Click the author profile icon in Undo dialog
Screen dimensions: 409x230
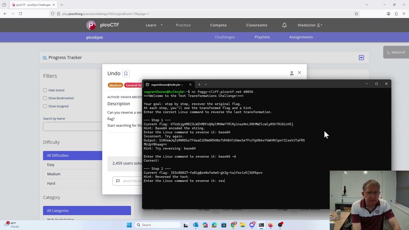[292, 73]
